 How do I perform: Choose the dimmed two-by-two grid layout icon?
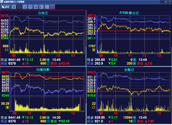coord(19,7)
